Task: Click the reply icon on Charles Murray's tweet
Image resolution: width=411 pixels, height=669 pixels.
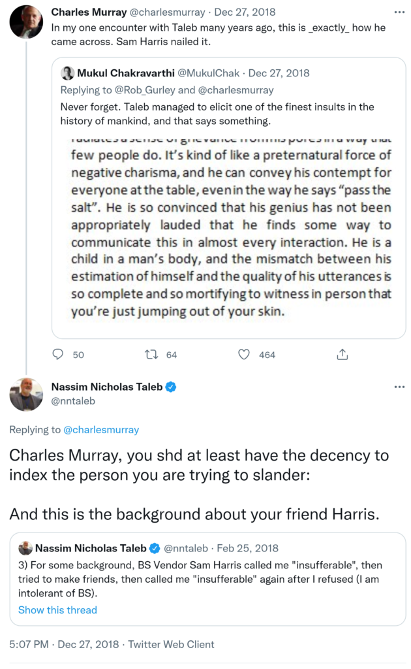Action: 58,354
